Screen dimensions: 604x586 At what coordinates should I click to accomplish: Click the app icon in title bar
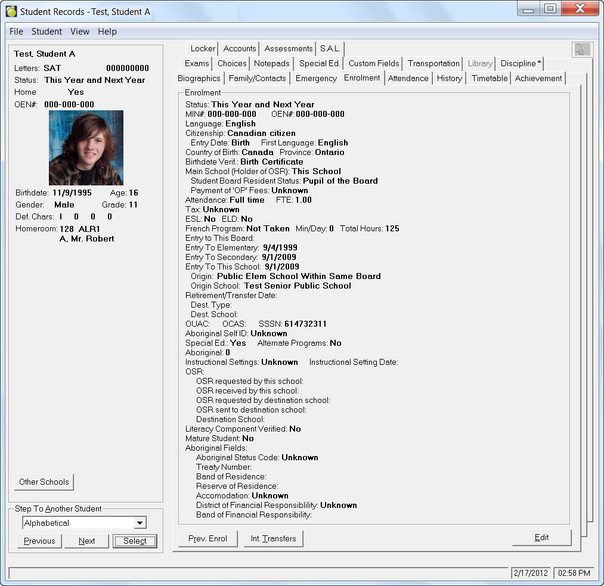tap(11, 11)
